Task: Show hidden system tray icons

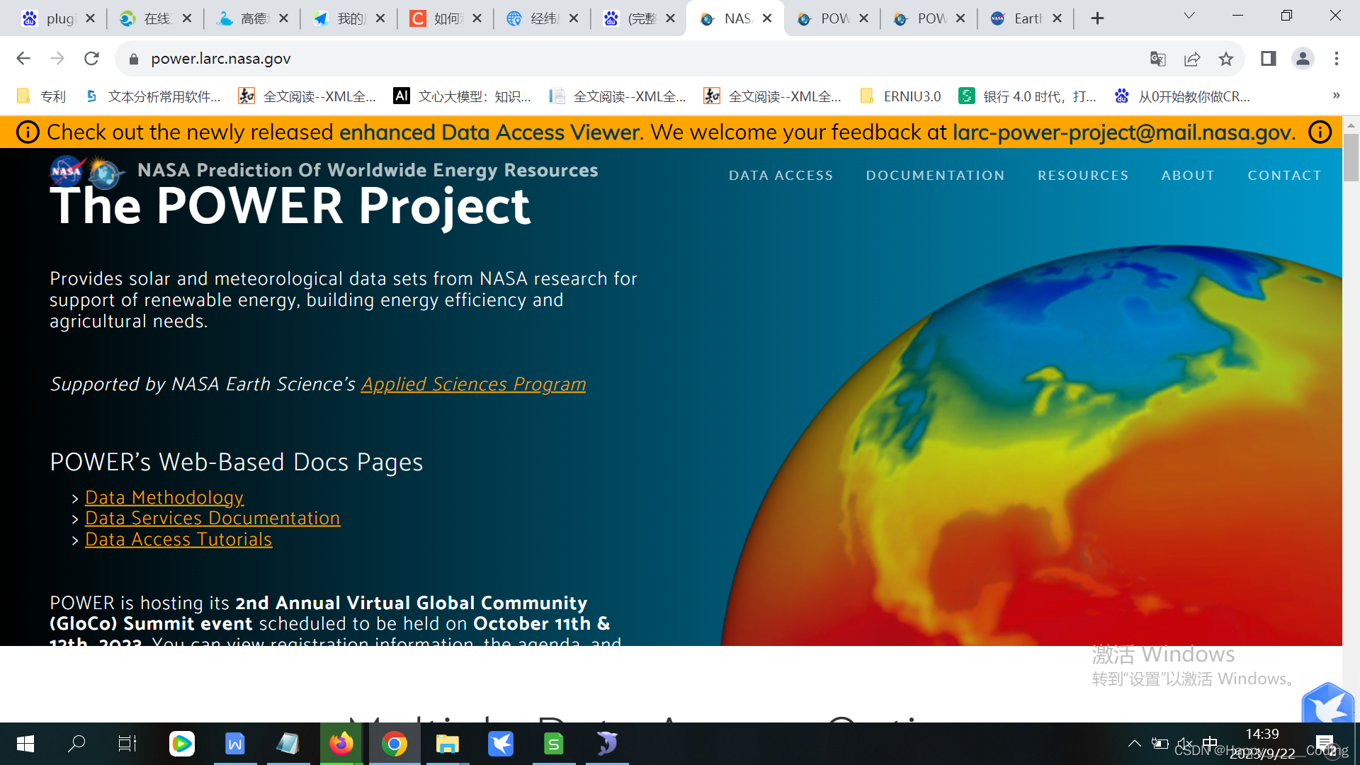Action: click(1134, 744)
